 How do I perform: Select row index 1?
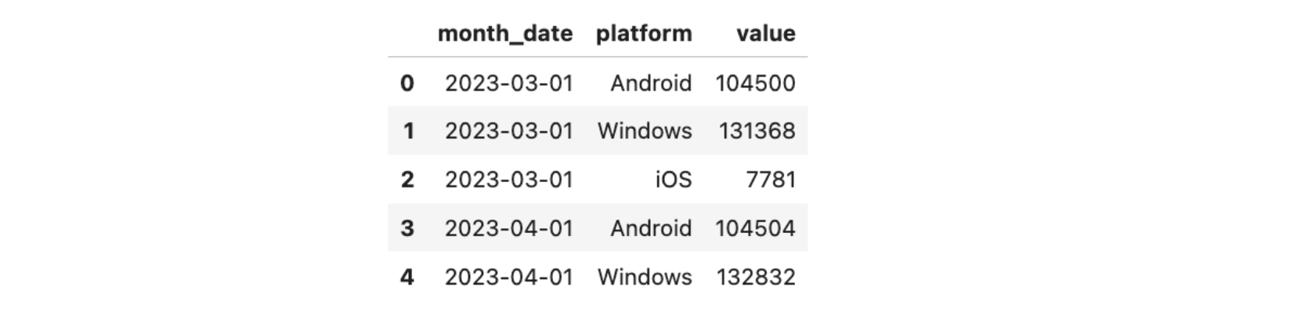tap(408, 131)
